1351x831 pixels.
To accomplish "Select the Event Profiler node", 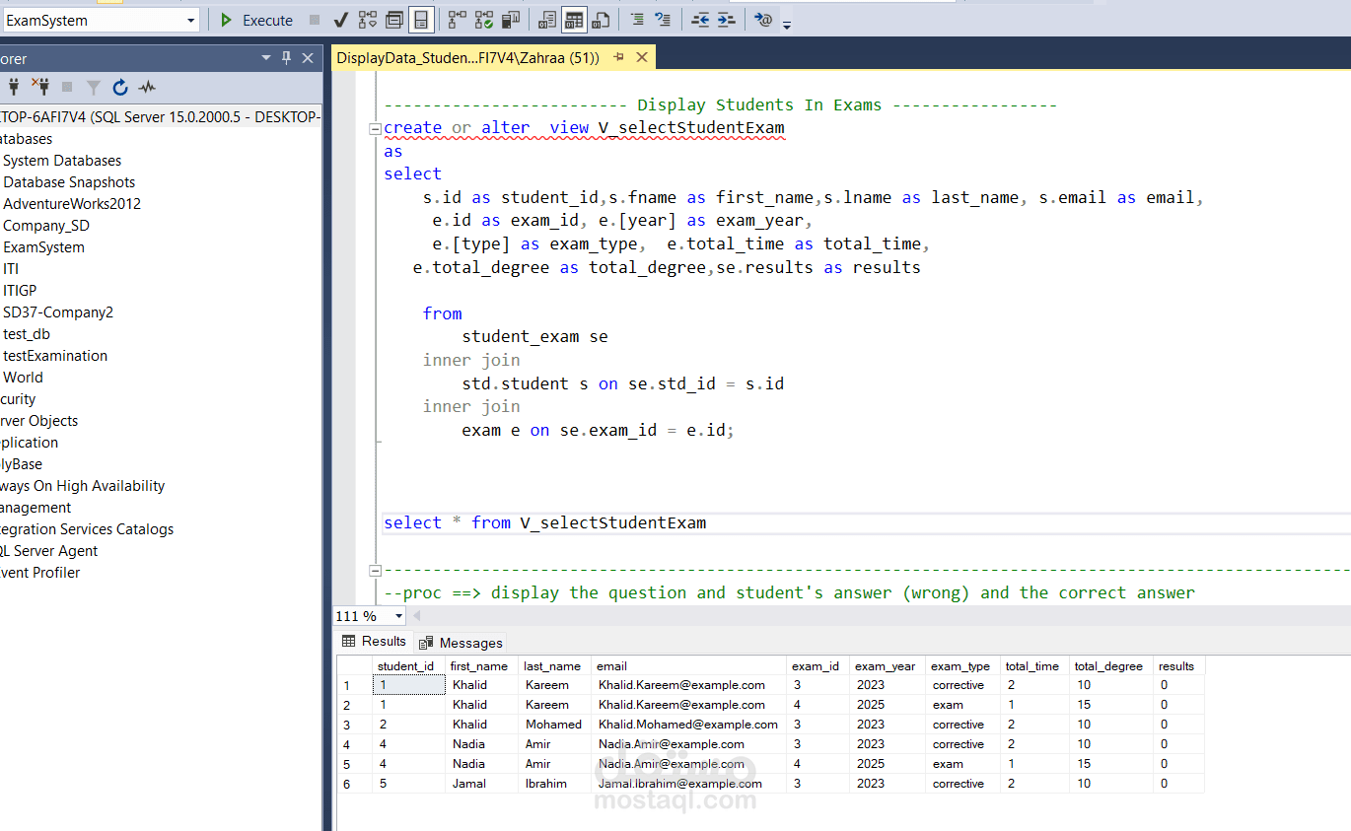I will click(x=40, y=573).
